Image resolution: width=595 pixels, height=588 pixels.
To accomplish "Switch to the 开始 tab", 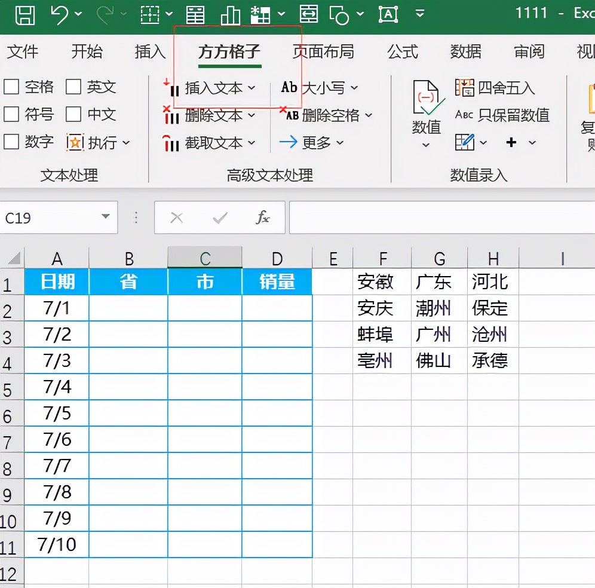I will click(87, 51).
